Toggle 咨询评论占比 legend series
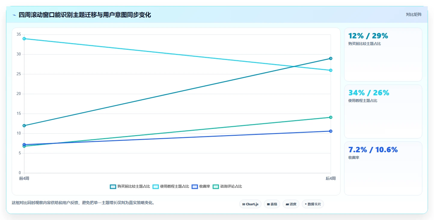 point(227,186)
